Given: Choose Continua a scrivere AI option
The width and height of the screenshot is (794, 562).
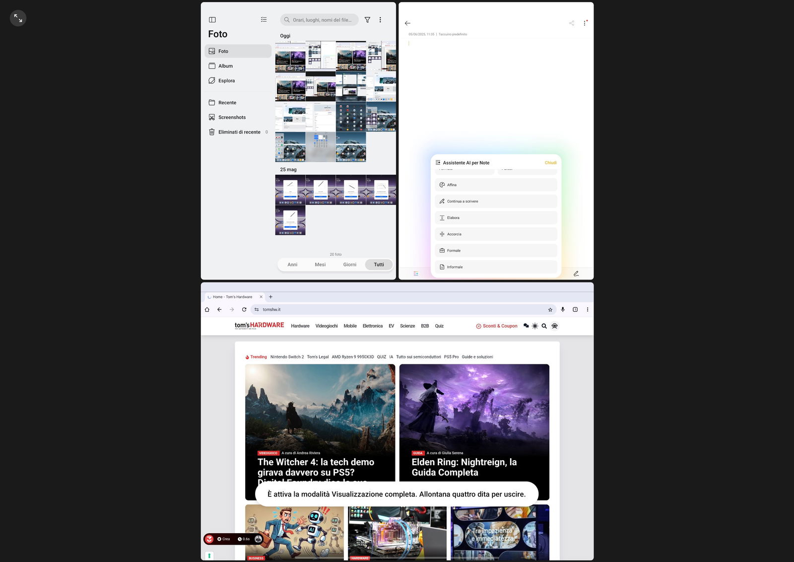Looking at the screenshot, I should pos(496,201).
